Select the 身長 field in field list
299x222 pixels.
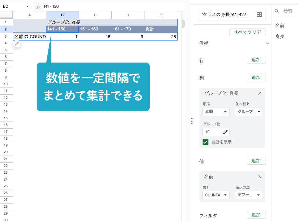(x=280, y=37)
